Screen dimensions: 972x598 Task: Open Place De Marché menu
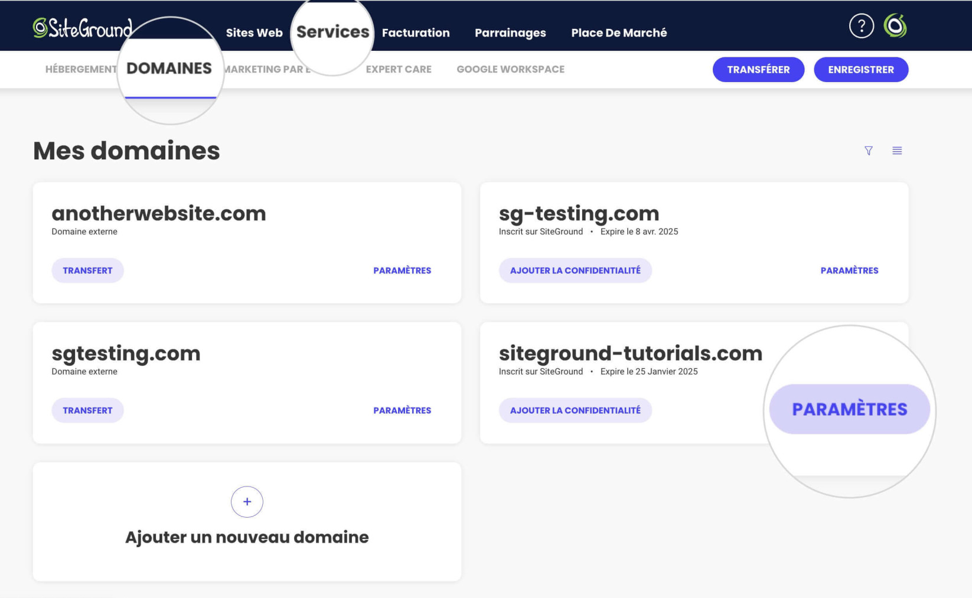point(619,33)
